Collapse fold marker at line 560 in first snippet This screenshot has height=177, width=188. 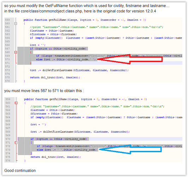click(x=16, y=23)
